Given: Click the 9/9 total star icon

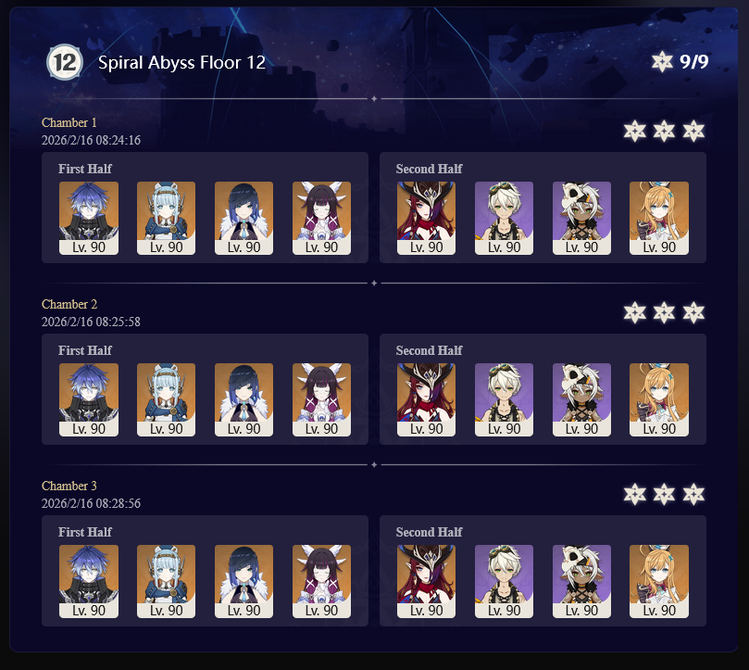Looking at the screenshot, I should (662, 62).
